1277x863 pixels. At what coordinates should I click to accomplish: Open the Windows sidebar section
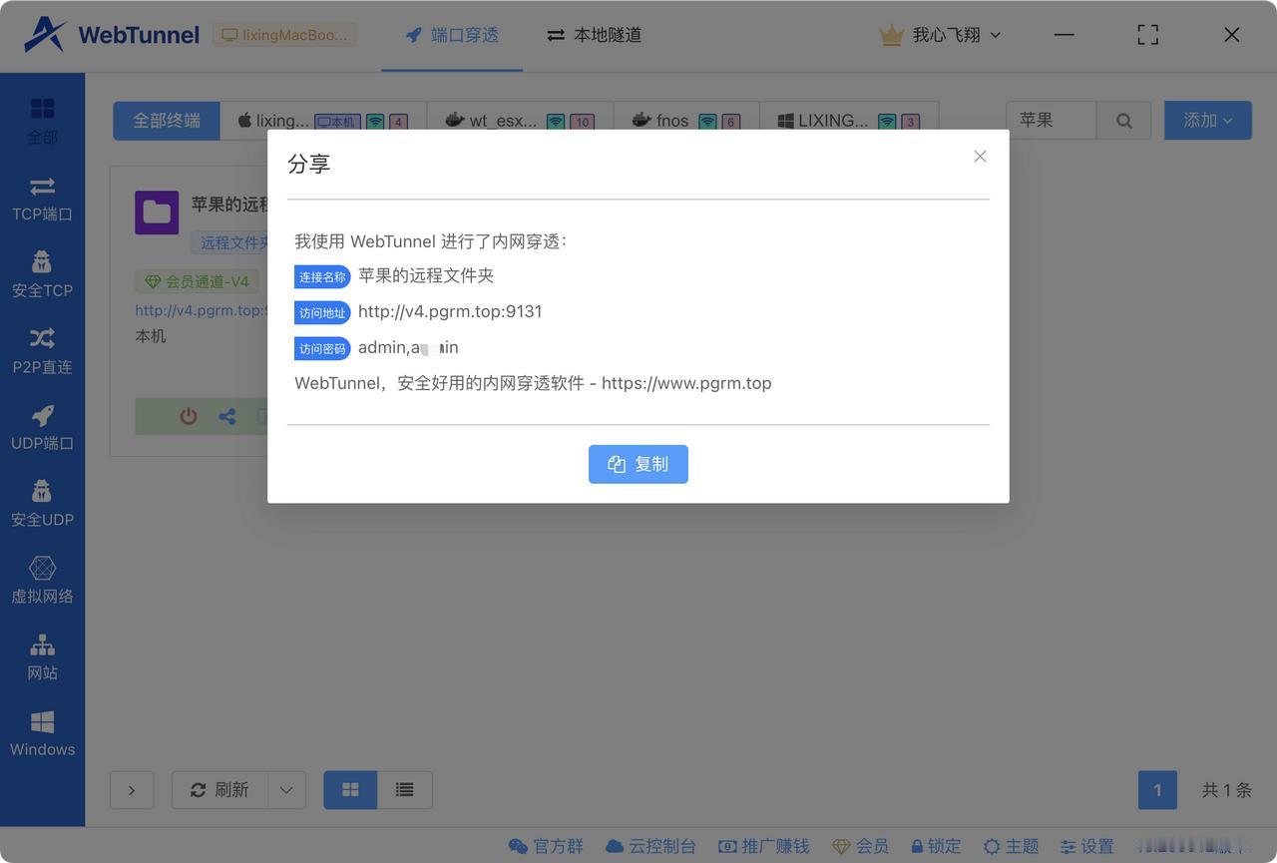point(42,733)
